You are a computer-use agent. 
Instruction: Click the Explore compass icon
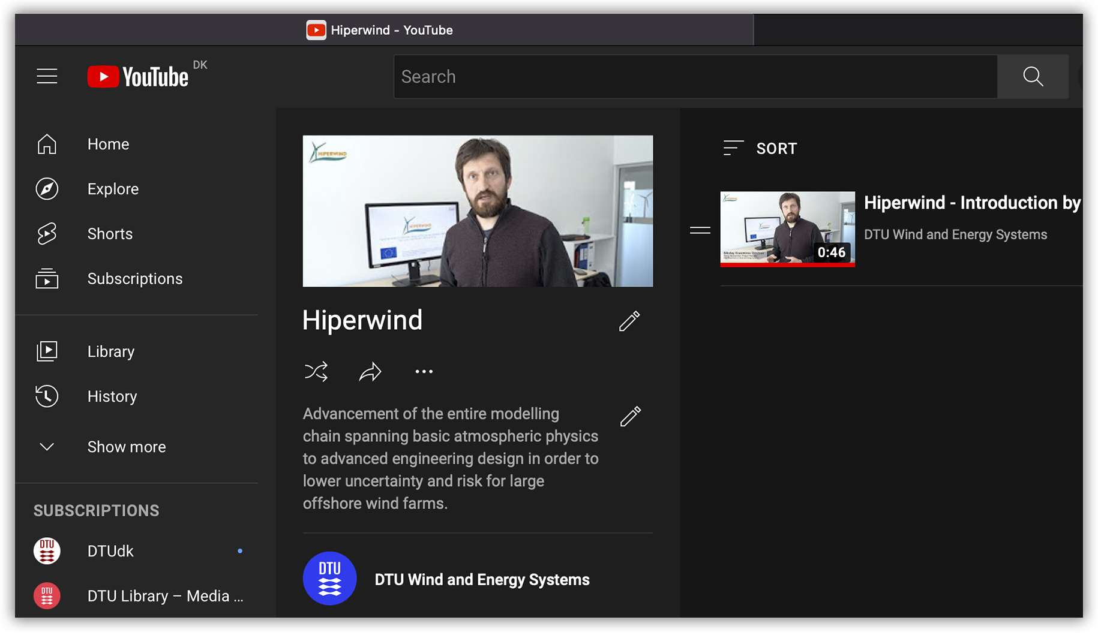[47, 189]
